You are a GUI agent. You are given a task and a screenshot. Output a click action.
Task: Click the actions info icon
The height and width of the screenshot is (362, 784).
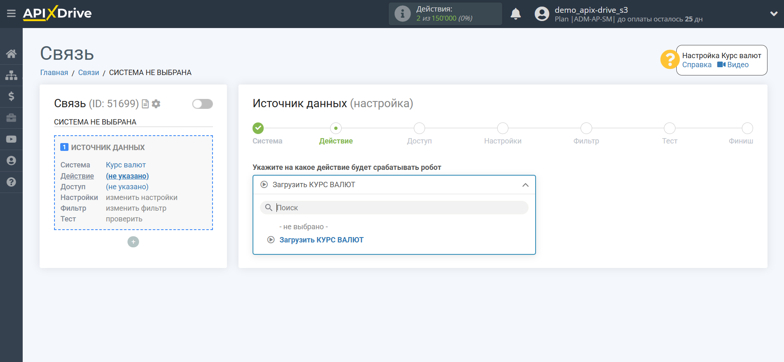402,14
